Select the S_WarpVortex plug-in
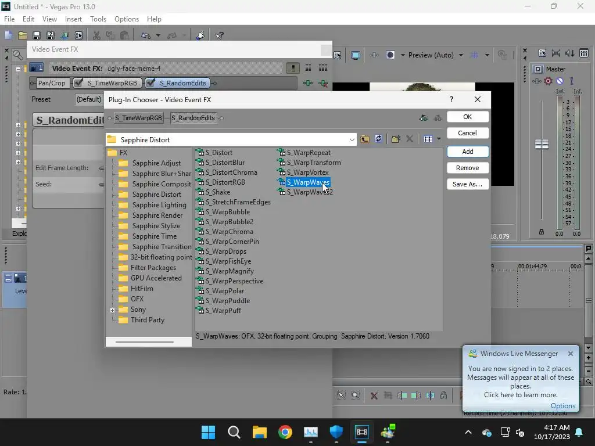 (307, 172)
